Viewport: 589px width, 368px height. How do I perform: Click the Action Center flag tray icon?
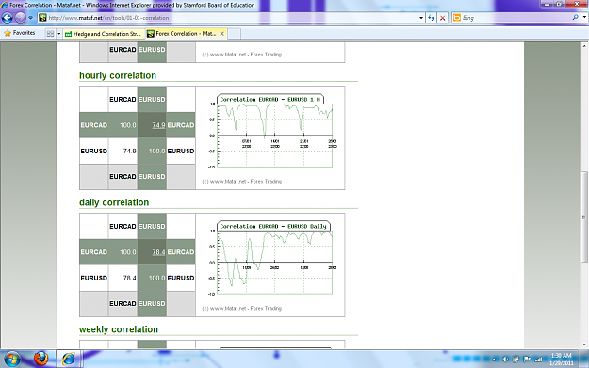[527, 360]
